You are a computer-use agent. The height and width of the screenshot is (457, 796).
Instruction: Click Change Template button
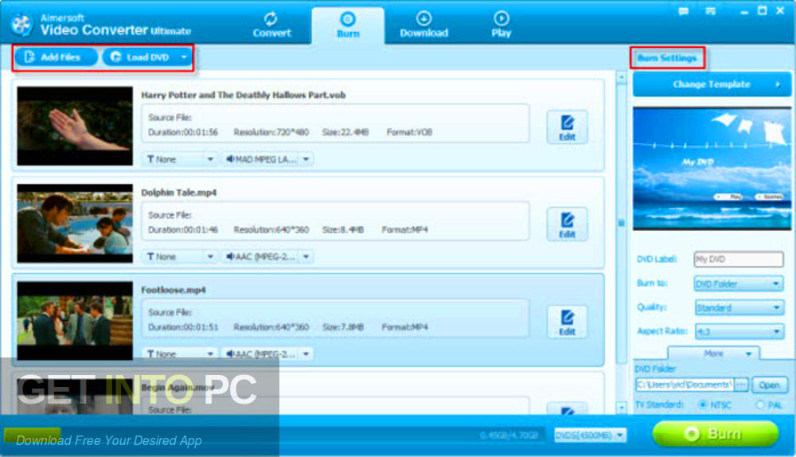tap(712, 84)
